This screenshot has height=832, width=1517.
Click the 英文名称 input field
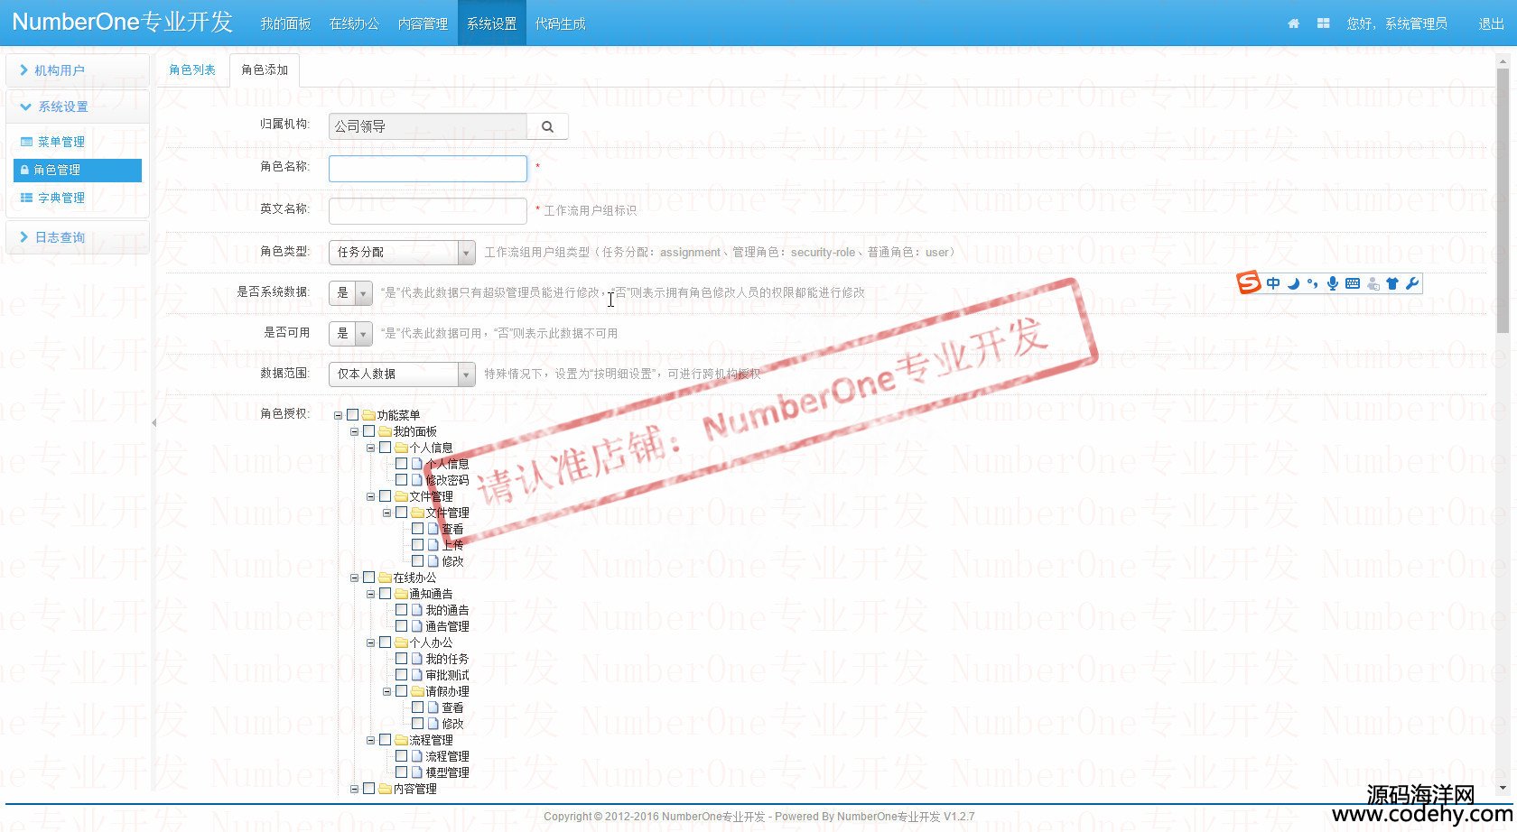[428, 211]
